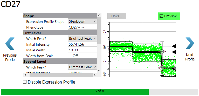Check Disable Expression Profile
Screen dimensions: 199x96
(x=25, y=82)
